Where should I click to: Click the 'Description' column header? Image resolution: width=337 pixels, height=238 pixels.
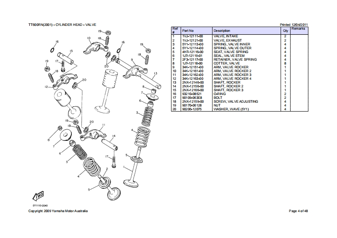[x=222, y=31]
